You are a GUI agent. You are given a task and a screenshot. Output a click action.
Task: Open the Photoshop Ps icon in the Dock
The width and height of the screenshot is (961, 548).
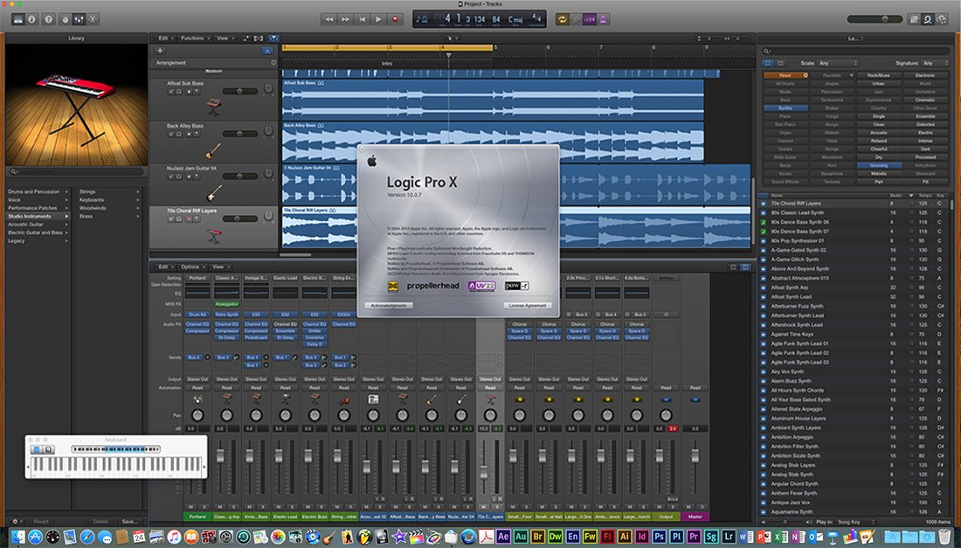(x=659, y=537)
